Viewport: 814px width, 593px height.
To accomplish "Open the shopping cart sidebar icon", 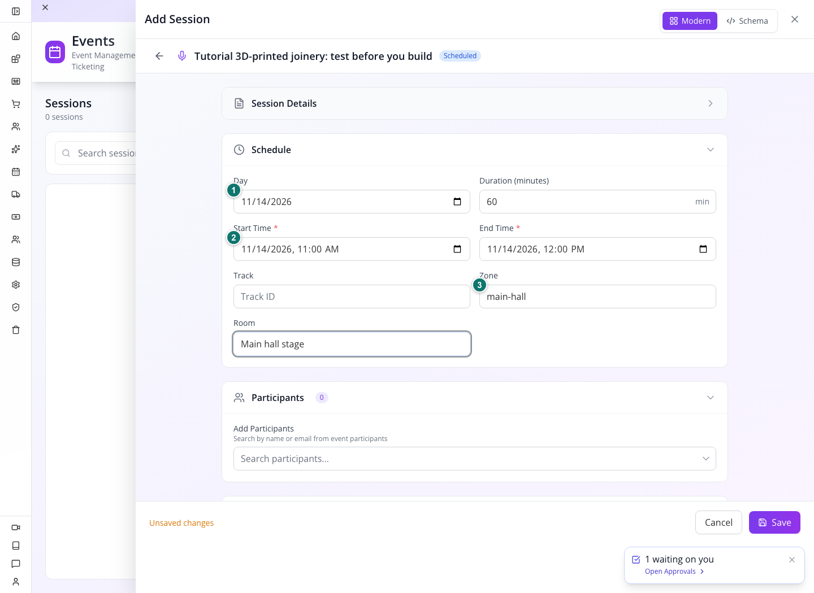I will 16,104.
